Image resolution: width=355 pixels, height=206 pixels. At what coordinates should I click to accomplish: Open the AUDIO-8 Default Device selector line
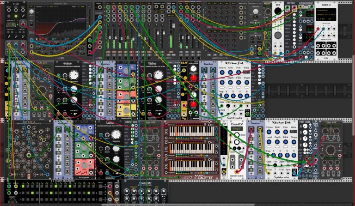(326, 14)
